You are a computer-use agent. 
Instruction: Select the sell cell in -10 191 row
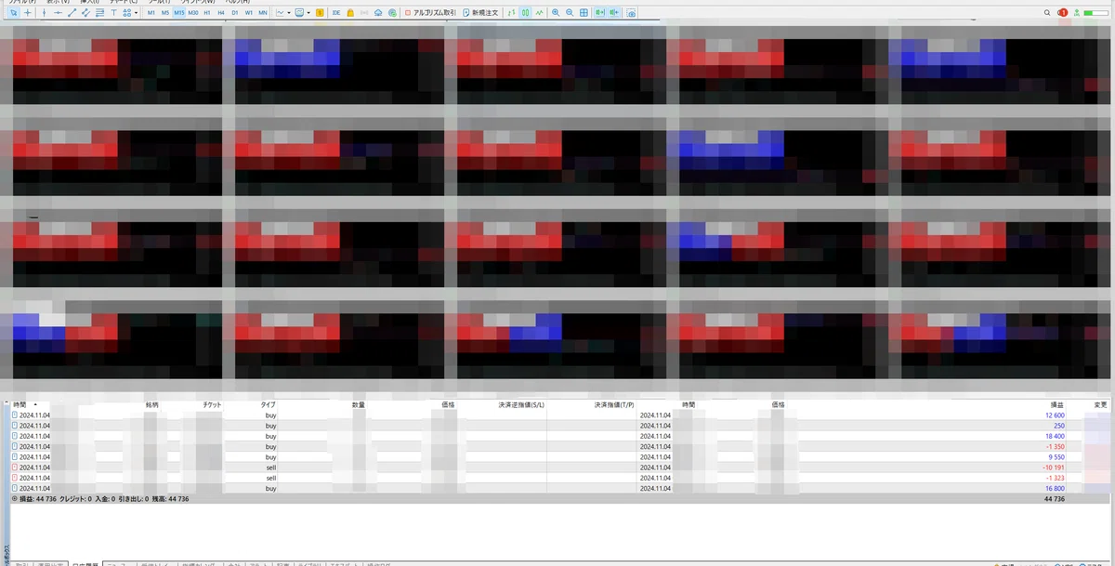tap(271, 467)
